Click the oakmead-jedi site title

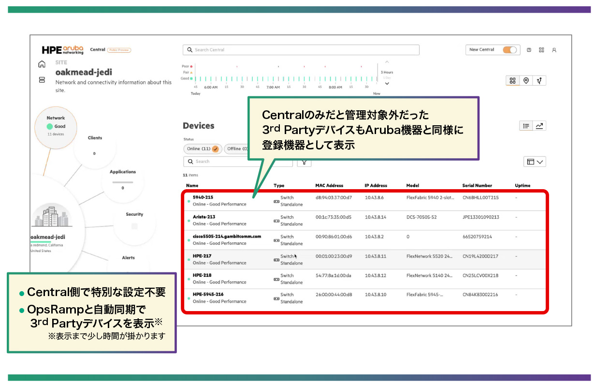(x=84, y=73)
